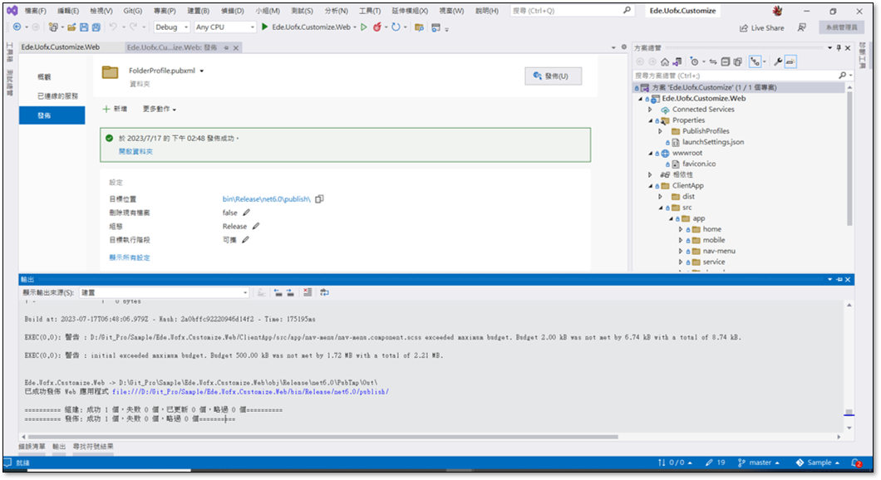Image resolution: width=881 pixels, height=480 pixels.
Task: Select the 已連線的服務 side tab
Action: pyautogui.click(x=58, y=96)
